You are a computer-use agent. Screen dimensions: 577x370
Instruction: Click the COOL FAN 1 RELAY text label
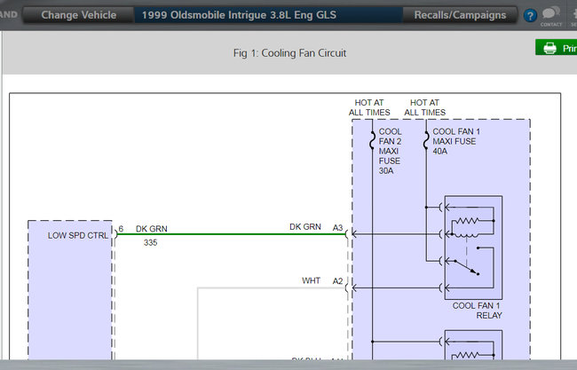[477, 311]
